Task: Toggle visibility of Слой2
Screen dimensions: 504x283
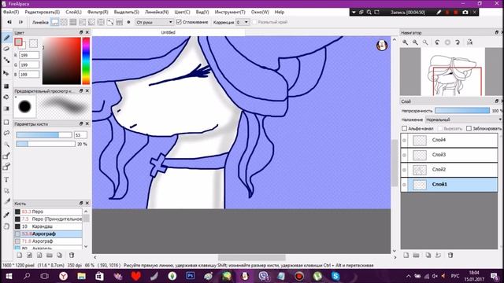Action: click(404, 170)
